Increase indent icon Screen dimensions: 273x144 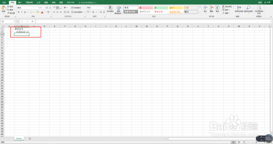[x=68, y=12]
